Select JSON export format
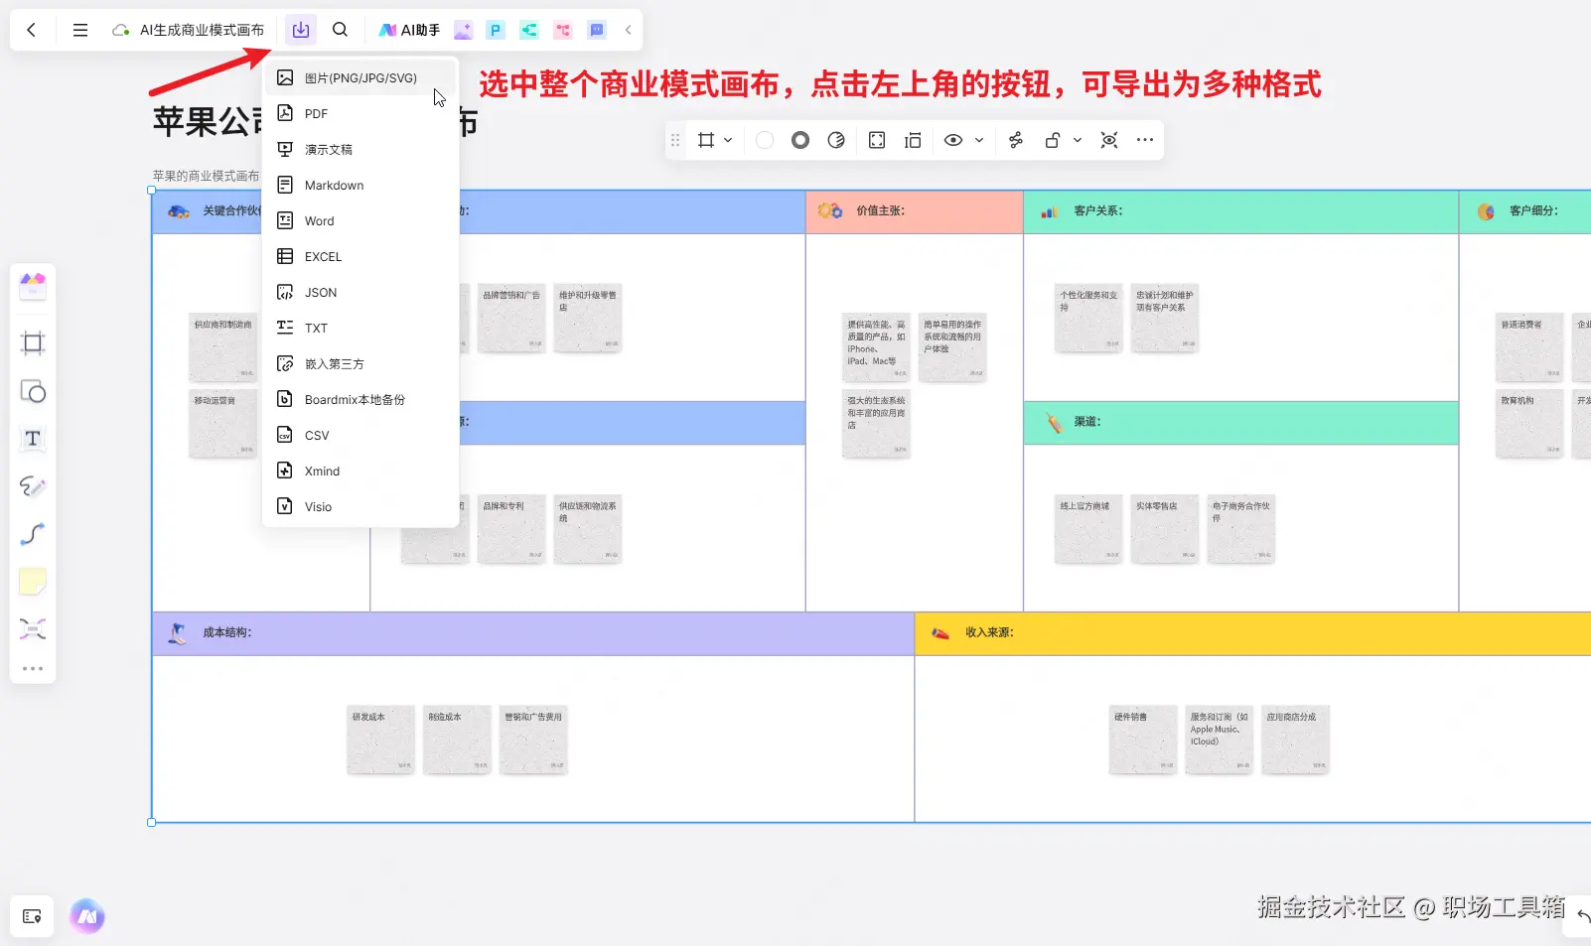The height and width of the screenshot is (946, 1591). (361, 292)
